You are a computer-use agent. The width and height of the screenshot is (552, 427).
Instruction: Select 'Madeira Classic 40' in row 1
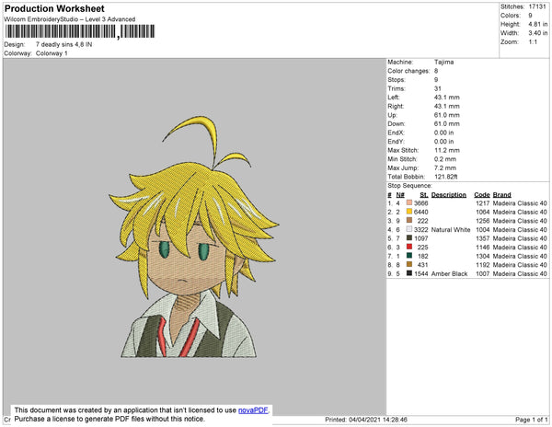520,203
